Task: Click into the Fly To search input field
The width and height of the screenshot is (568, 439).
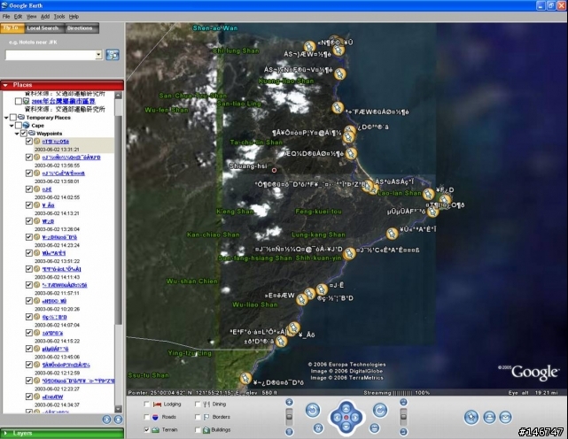Action: [x=51, y=55]
